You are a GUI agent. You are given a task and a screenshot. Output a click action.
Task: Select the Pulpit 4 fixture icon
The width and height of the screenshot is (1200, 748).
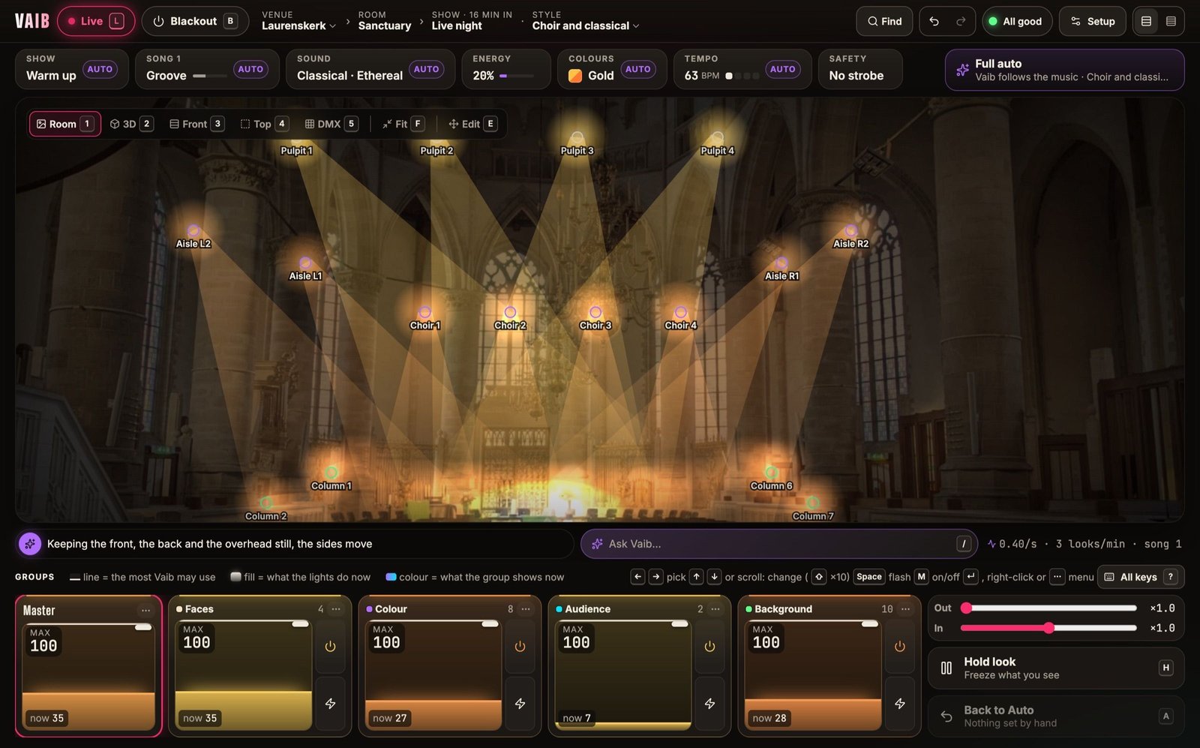coord(717,138)
